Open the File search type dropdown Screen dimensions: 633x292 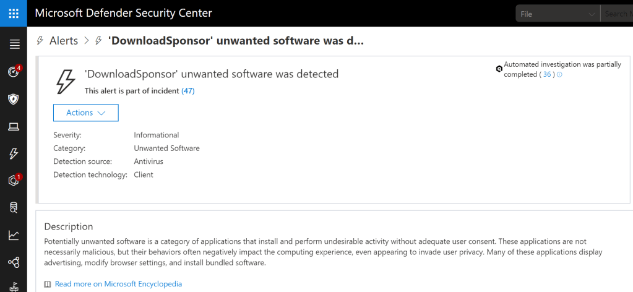click(558, 14)
